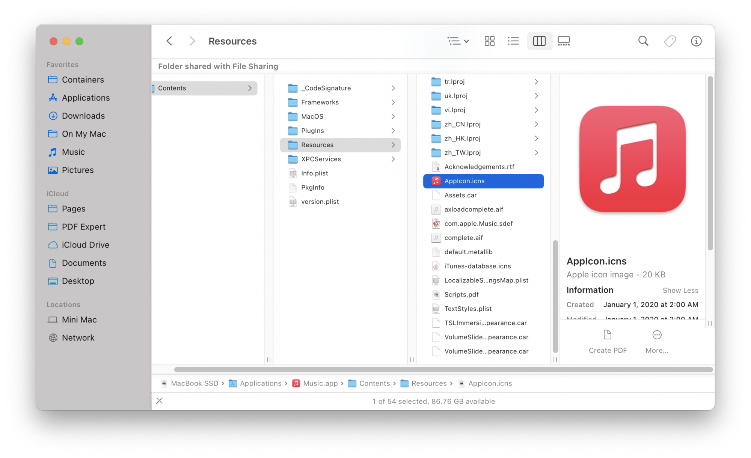This screenshot has height=458, width=751.
Task: Select Acknowledgements.rtf file
Action: tap(479, 167)
